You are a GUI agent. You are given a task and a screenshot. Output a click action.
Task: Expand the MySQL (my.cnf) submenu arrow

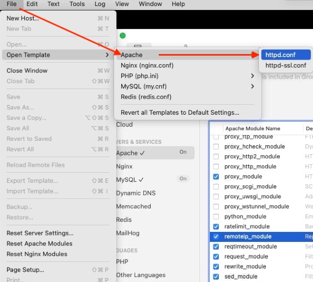pyautogui.click(x=252, y=86)
